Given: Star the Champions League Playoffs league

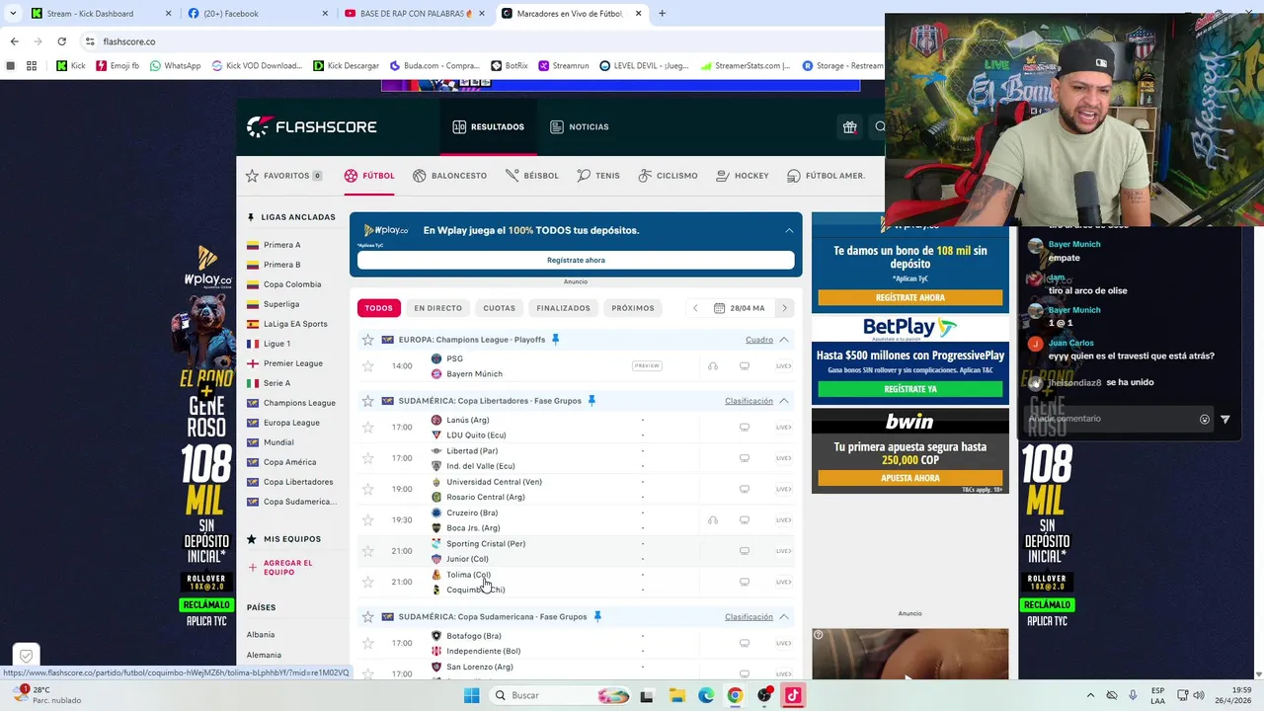Looking at the screenshot, I should pos(368,340).
